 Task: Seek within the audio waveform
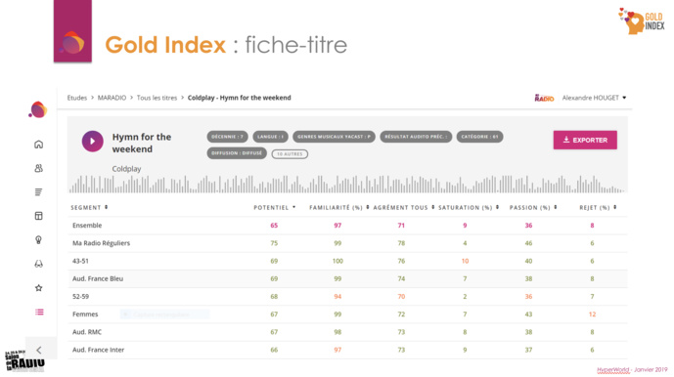coord(347,184)
